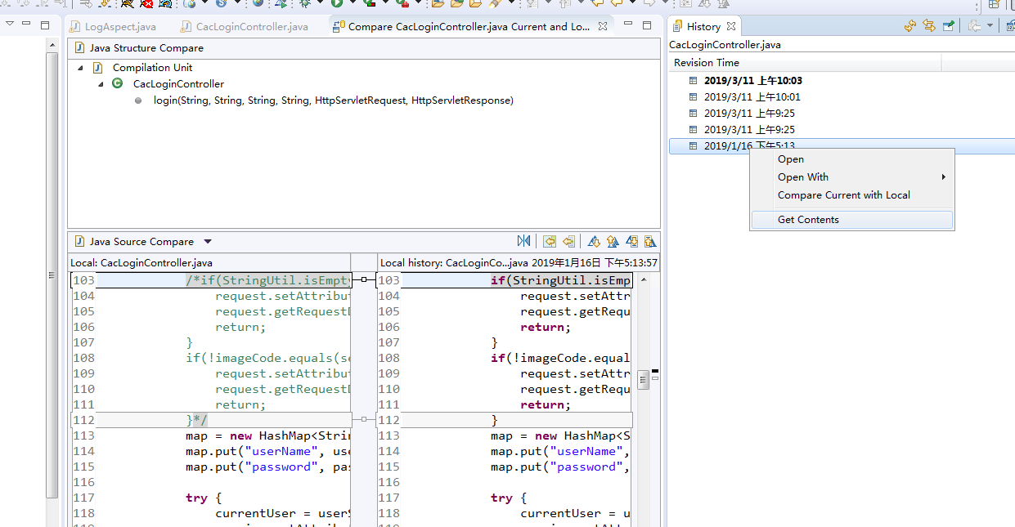
Task: Click Open Perspective icon at top right
Action: click(x=994, y=3)
